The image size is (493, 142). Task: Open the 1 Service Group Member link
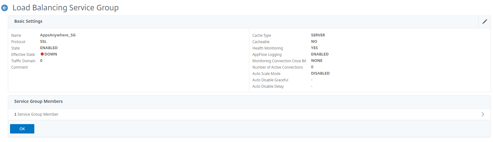[x=36, y=114]
